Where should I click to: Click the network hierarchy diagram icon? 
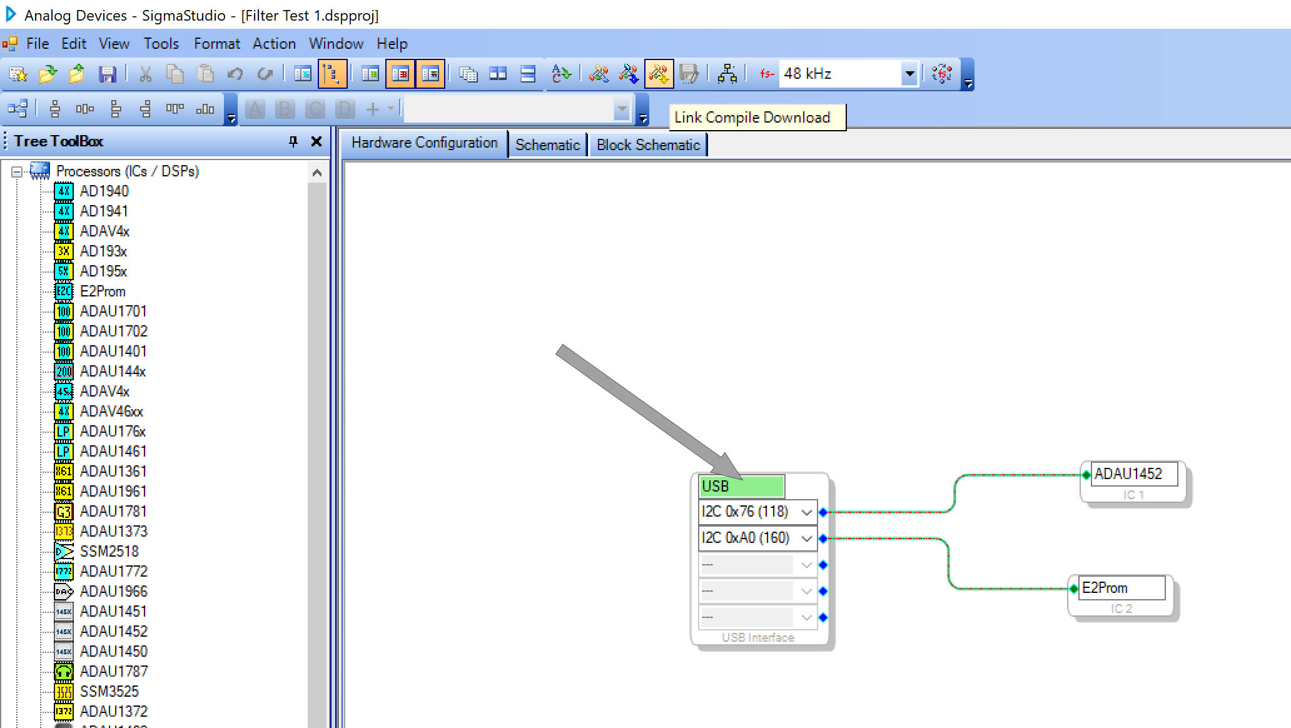[x=727, y=74]
